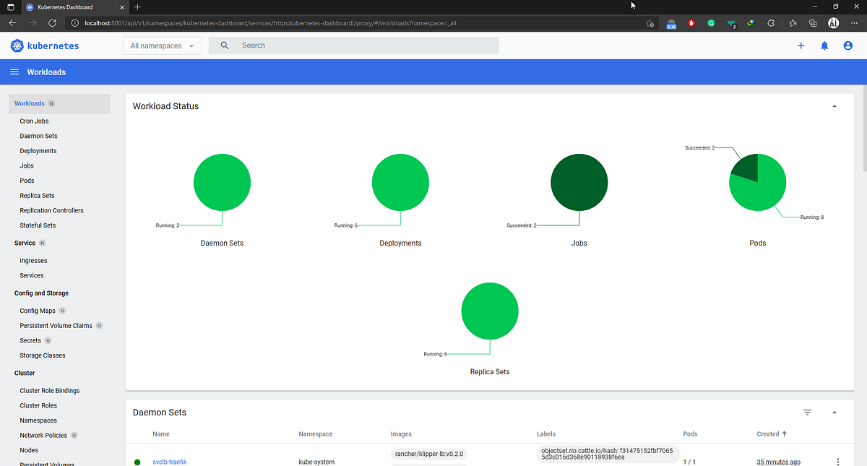This screenshot has height=466, width=867.
Task: Open the svclb-traefik daemon set link
Action: (169, 462)
